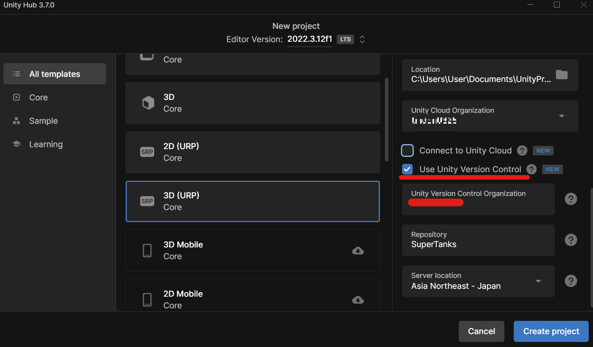
Task: Open help for Use Unity Version Control
Action: (x=531, y=169)
